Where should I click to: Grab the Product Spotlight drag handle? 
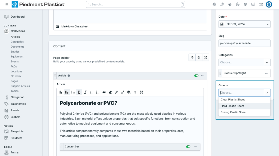pos(220,73)
